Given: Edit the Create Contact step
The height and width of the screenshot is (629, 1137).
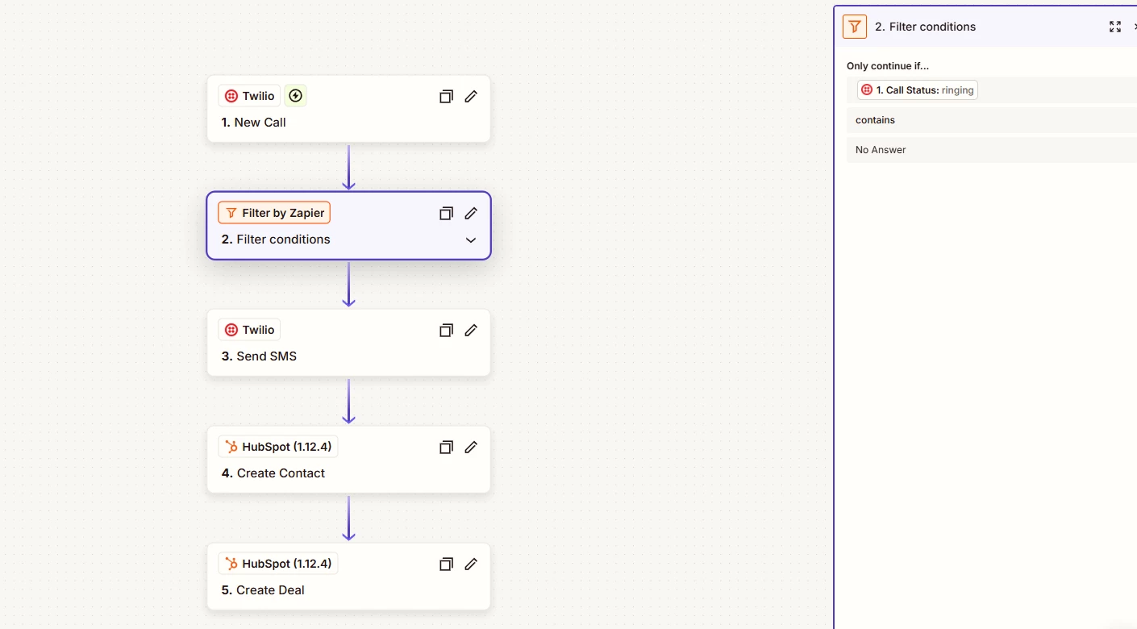Looking at the screenshot, I should [471, 448].
